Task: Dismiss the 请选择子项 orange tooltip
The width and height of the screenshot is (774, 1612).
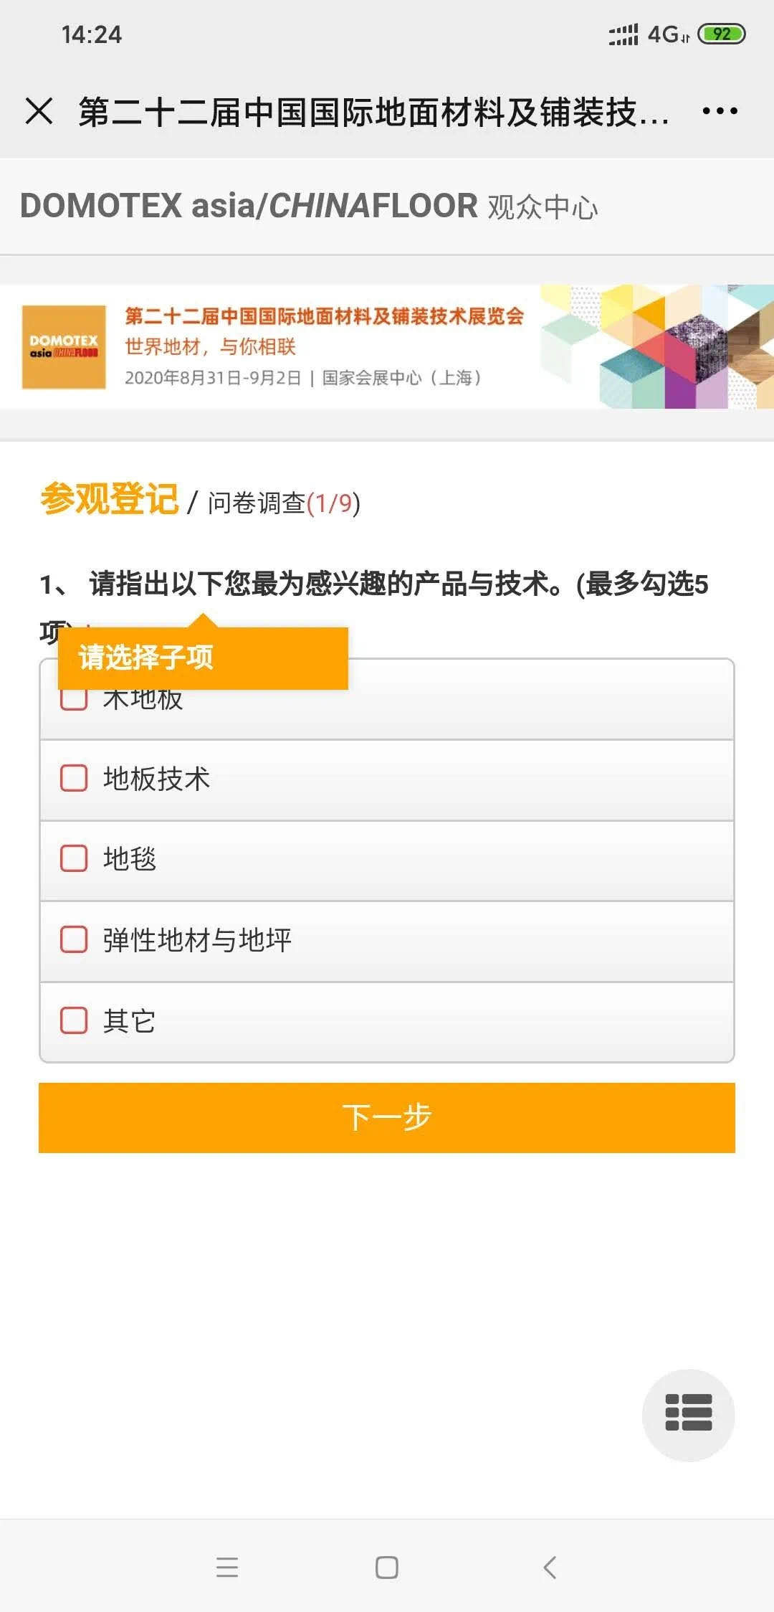Action: pos(203,658)
